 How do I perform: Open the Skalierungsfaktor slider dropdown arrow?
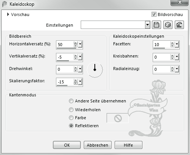pyautogui.click(x=80, y=82)
